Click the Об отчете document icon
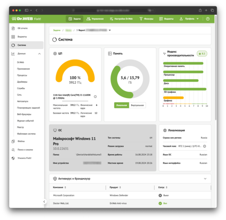 pos(13,28)
